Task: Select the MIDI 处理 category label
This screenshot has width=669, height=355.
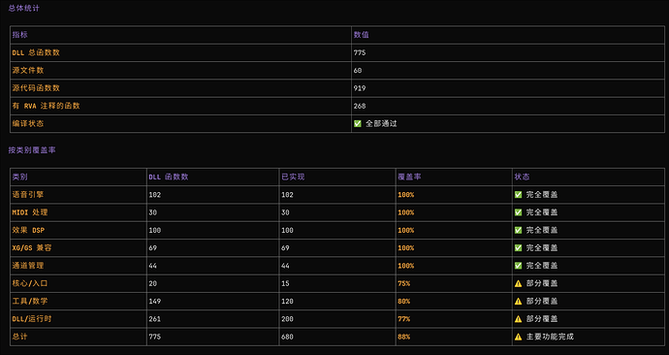Action: coord(30,212)
